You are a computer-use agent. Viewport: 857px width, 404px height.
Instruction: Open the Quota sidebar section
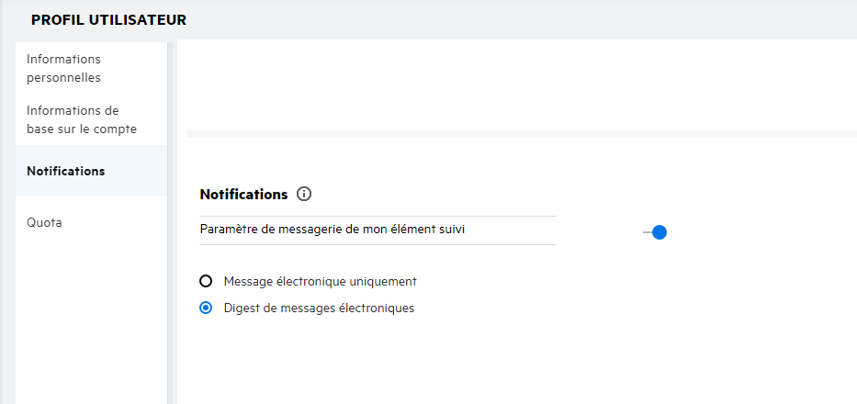pyautogui.click(x=44, y=222)
